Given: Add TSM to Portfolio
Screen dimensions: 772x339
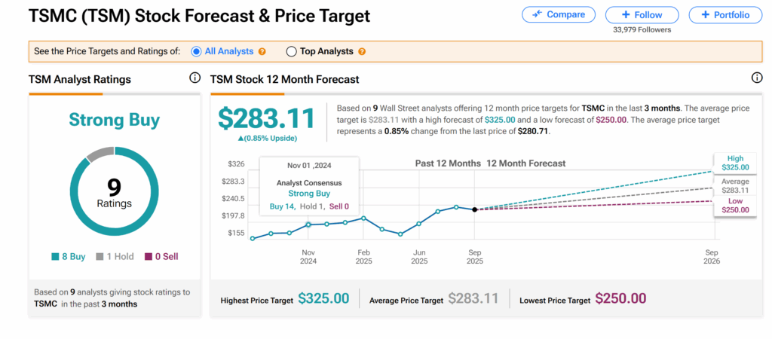Looking at the screenshot, I should (725, 14).
